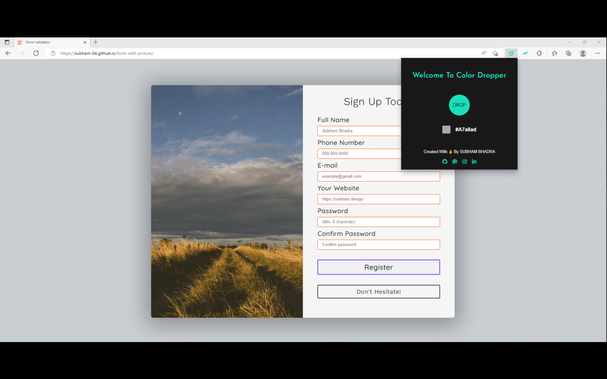Open browser Collections icon in toolbar

pos(569,53)
